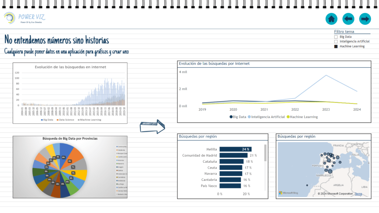This screenshot has width=379, height=213.
Task: Enable the Big Data filter checkbox
Action: [x=336, y=37]
